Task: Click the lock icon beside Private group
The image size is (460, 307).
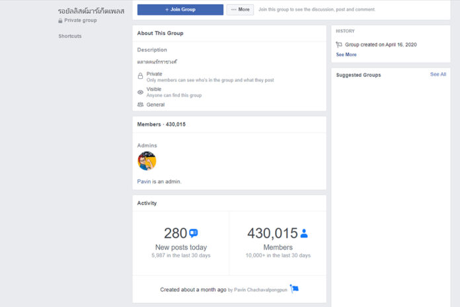Action: (x=60, y=21)
